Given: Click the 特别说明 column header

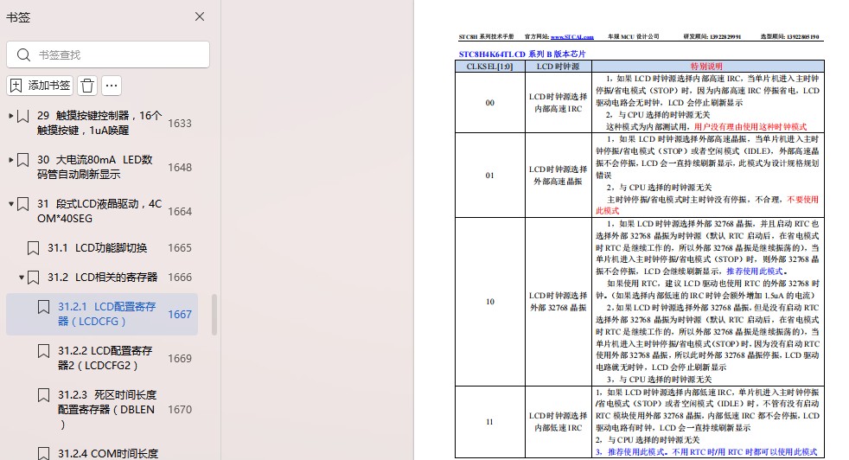Looking at the screenshot, I should 706,66.
